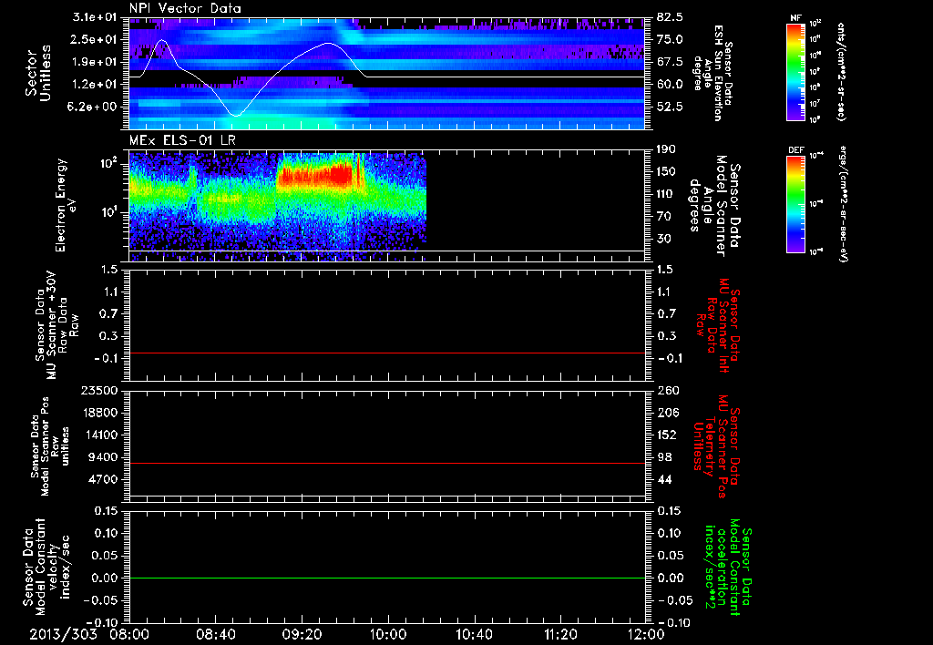Click the 'cnts/(cm**2-sr-sec)' units label

point(840,71)
